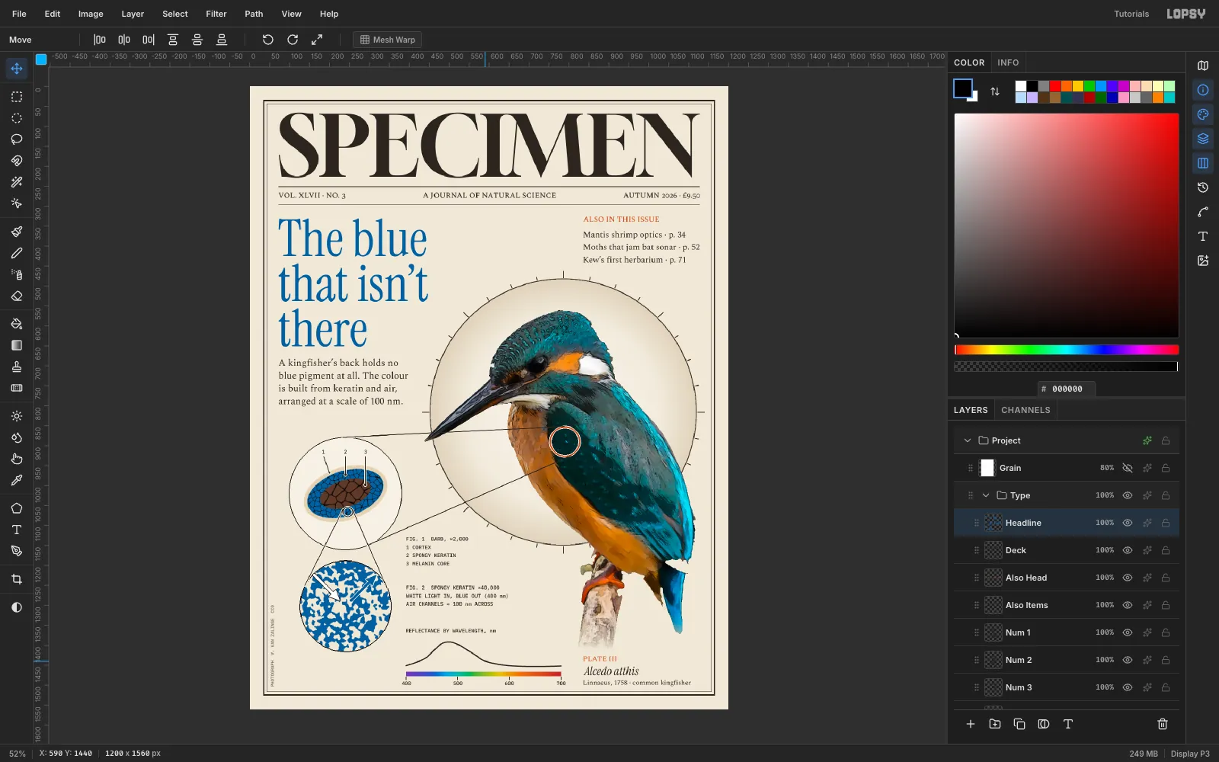Switch to the Channels tab
The image size is (1219, 762).
pos(1025,410)
